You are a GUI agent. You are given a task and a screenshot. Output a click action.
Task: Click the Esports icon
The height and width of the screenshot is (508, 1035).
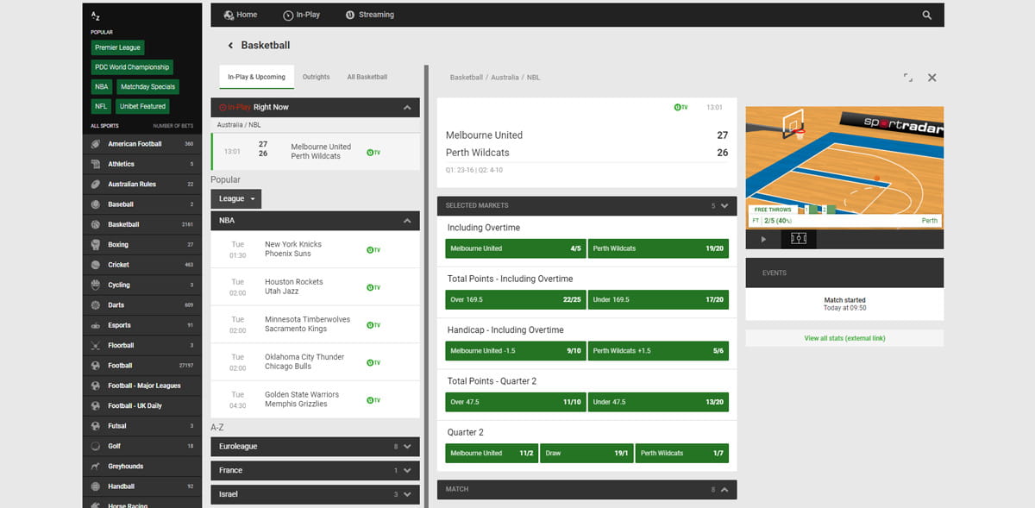(x=97, y=325)
